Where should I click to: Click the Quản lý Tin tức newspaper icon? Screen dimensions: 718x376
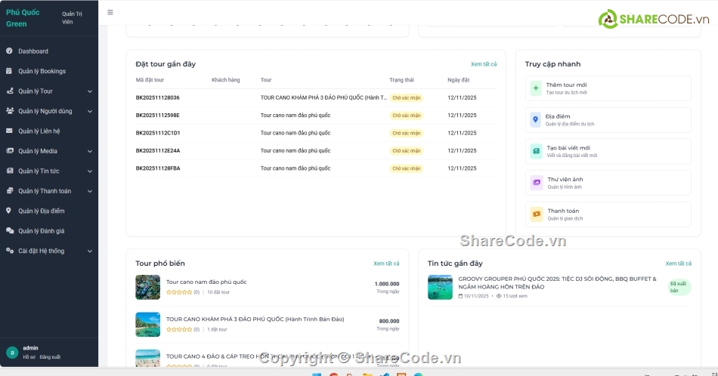point(10,171)
